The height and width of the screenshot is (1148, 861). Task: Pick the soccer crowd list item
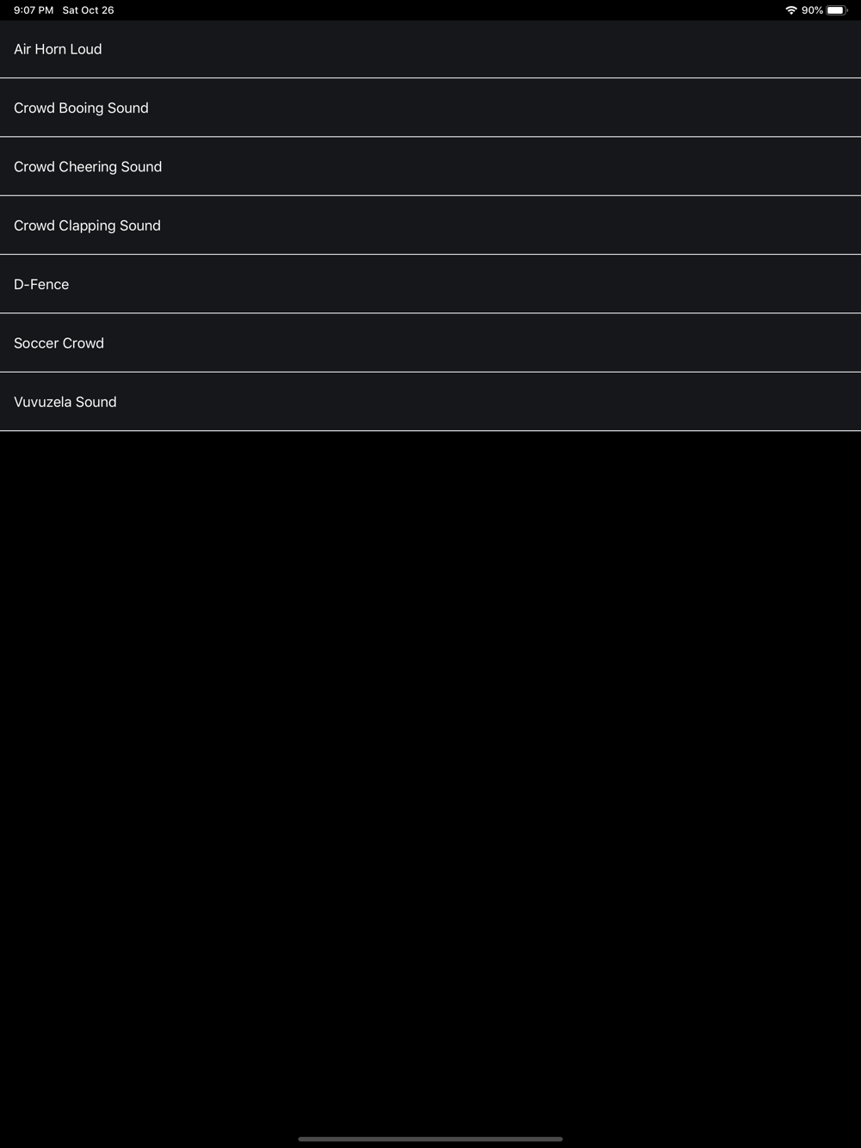(430, 343)
